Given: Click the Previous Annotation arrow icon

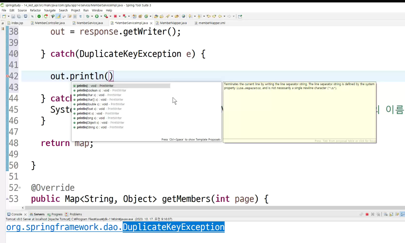Looking at the screenshot, I should (199, 16).
